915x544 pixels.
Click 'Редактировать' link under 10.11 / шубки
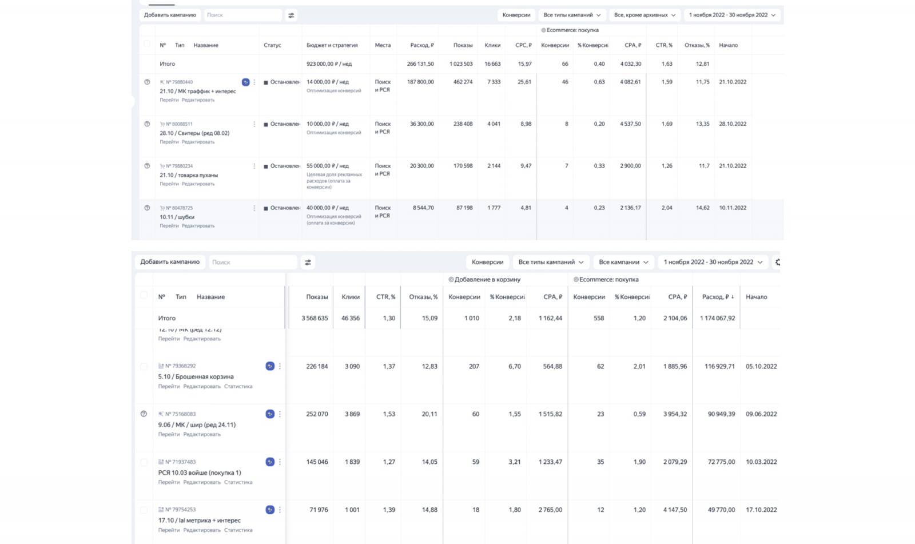tap(198, 226)
